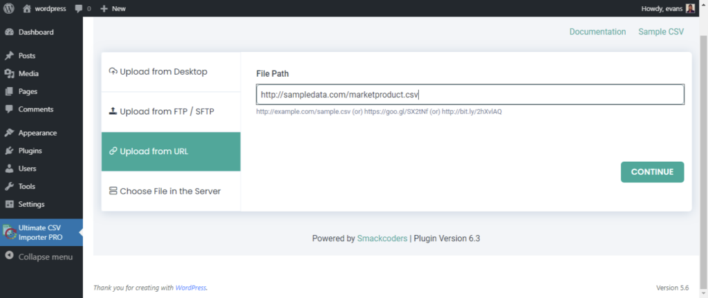Download the Sample CSV link

point(661,32)
